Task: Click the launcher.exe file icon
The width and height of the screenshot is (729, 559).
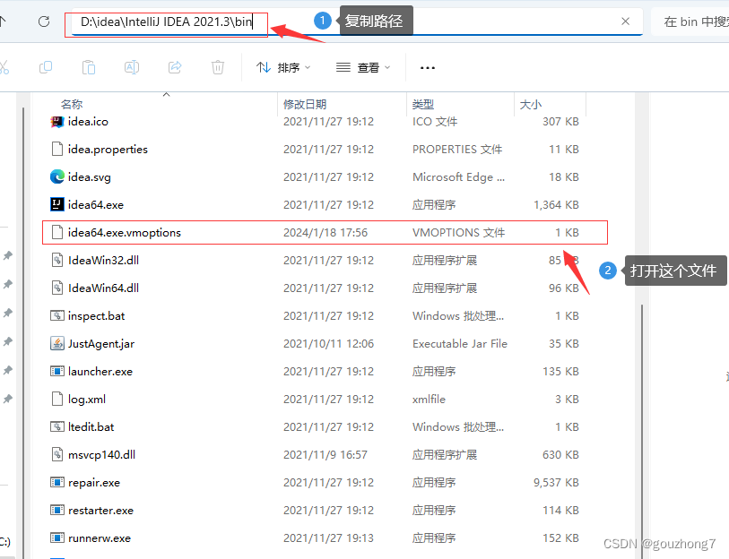Action: coord(56,371)
